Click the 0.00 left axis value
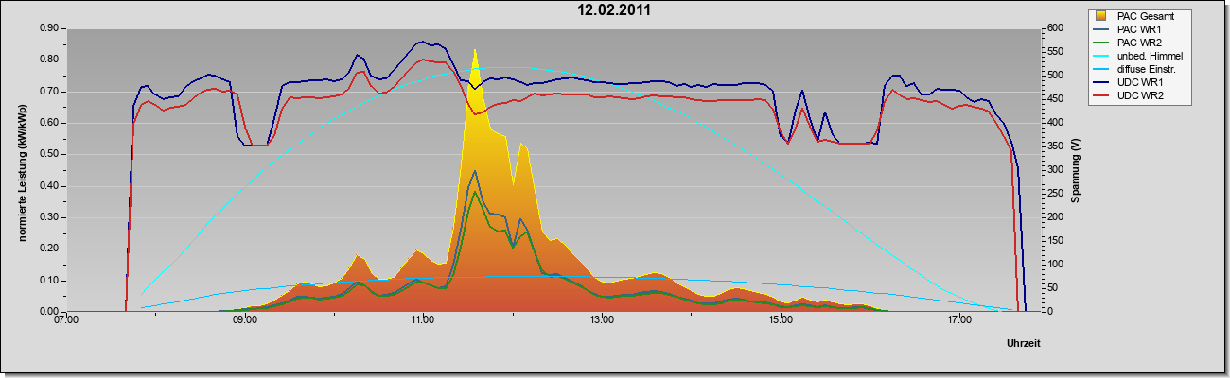The image size is (1230, 378). click(49, 312)
